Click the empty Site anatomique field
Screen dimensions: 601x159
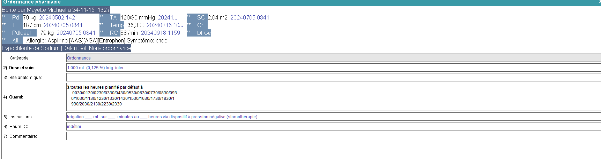click(x=333, y=78)
